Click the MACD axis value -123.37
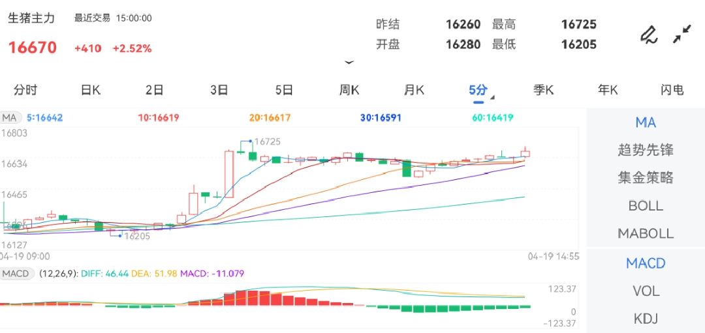 560,324
